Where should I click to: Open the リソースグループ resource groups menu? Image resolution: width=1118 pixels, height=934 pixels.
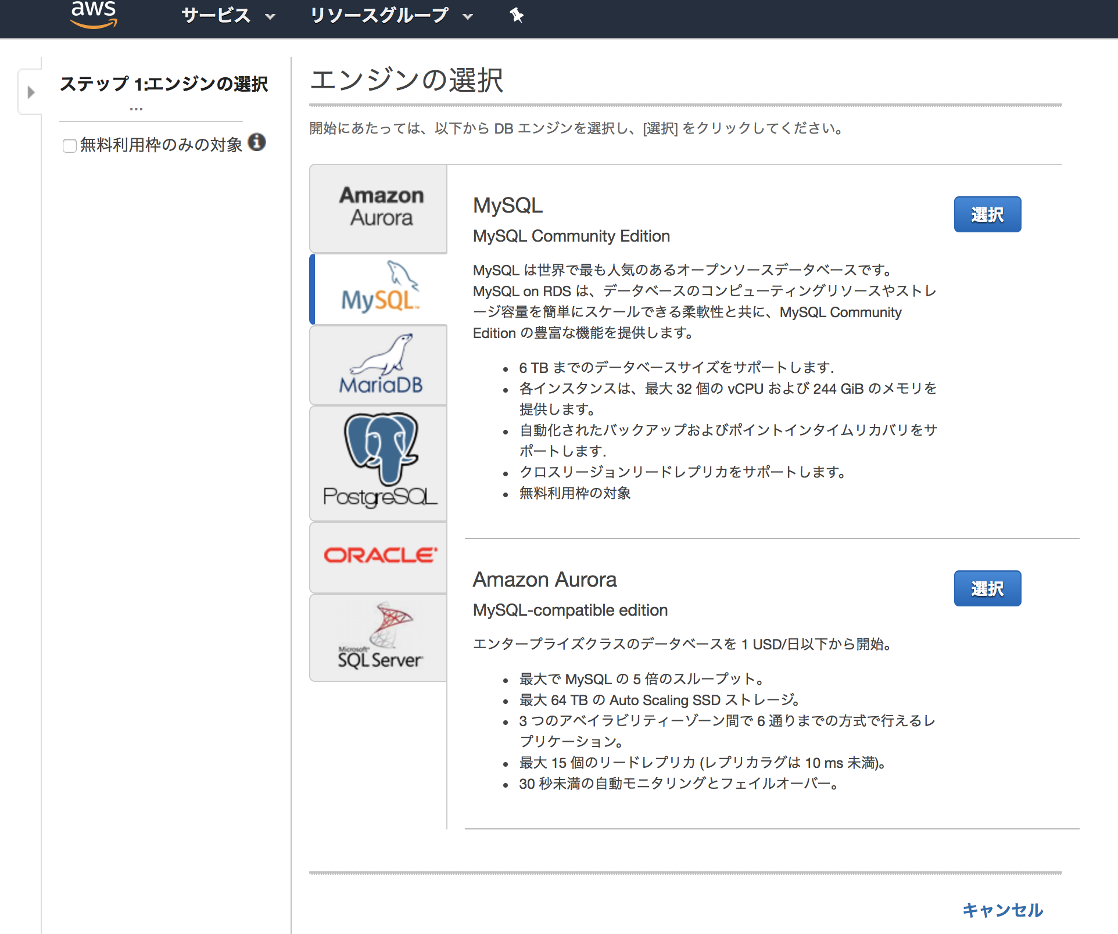pyautogui.click(x=391, y=16)
